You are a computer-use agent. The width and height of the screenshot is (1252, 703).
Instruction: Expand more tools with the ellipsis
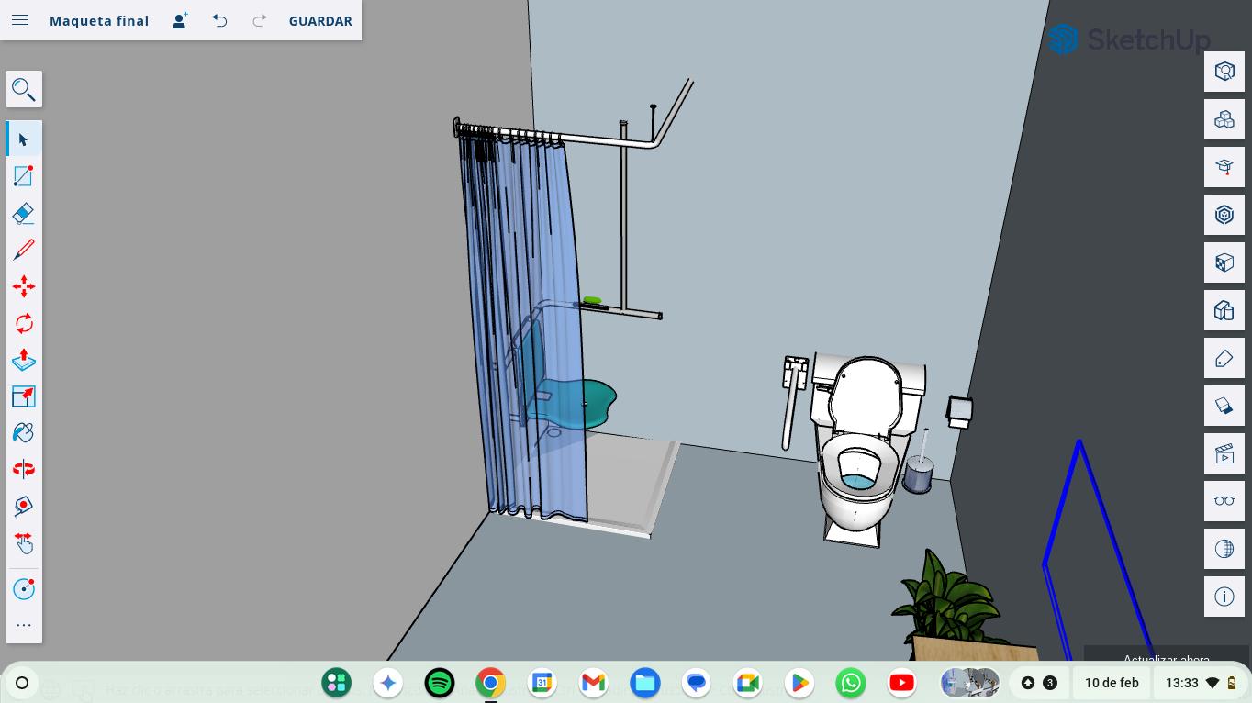(x=24, y=625)
